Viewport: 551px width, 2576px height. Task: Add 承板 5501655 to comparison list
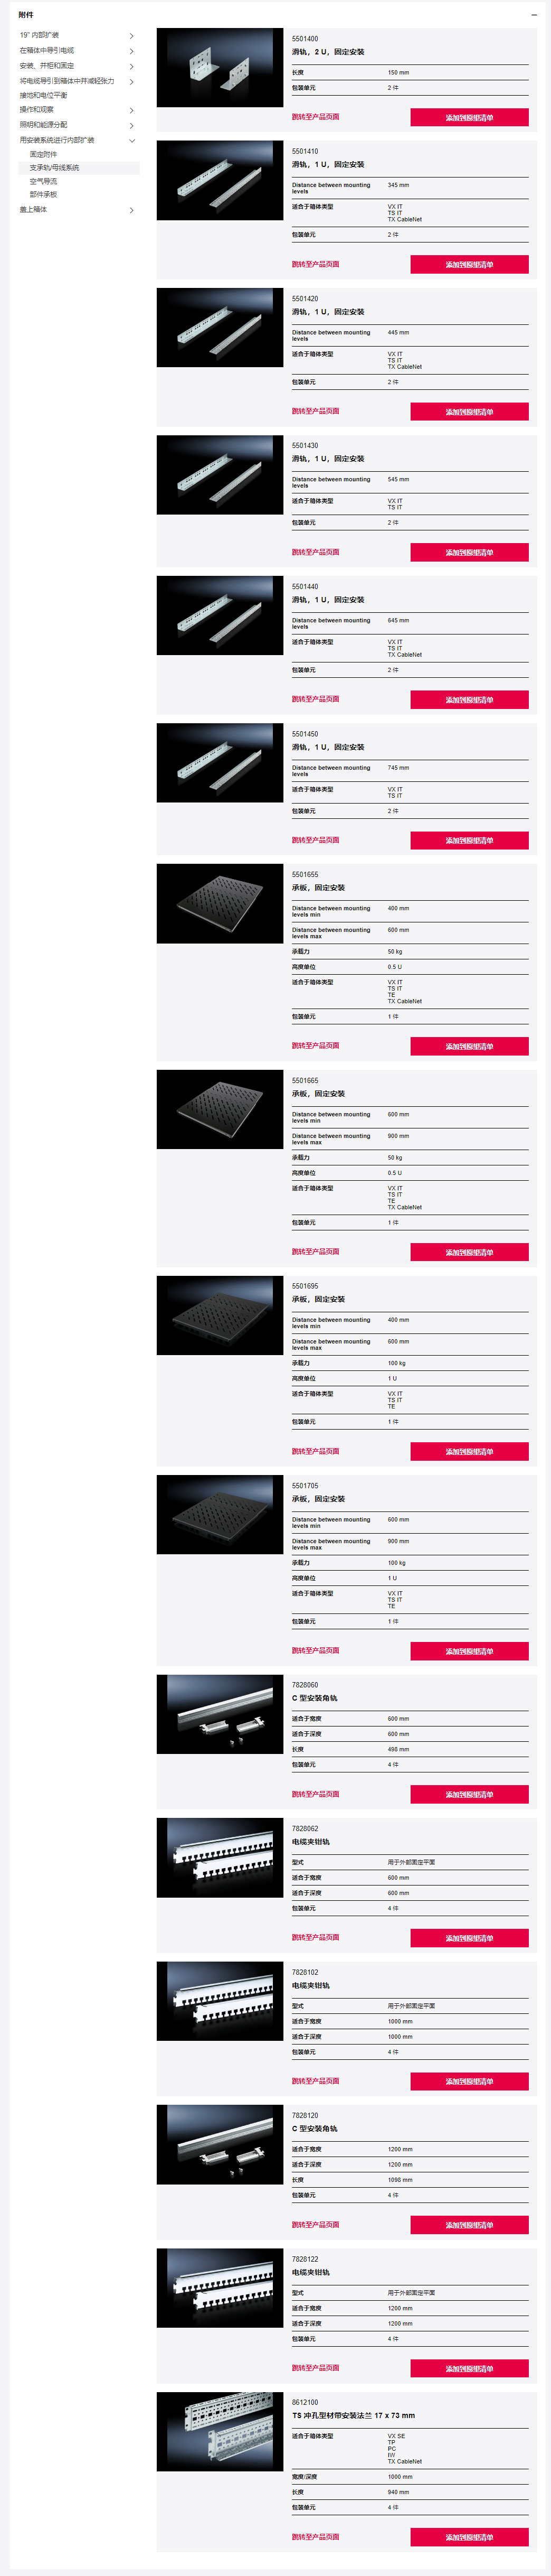(x=469, y=1046)
